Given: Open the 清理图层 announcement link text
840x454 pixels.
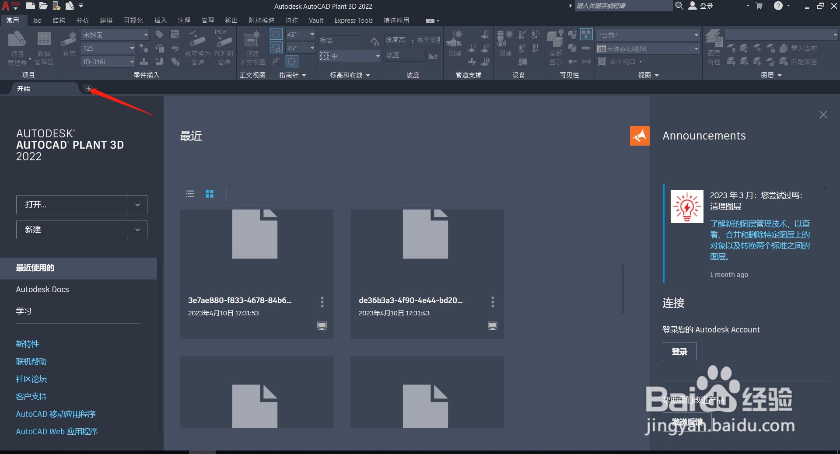Looking at the screenshot, I should pos(760,240).
